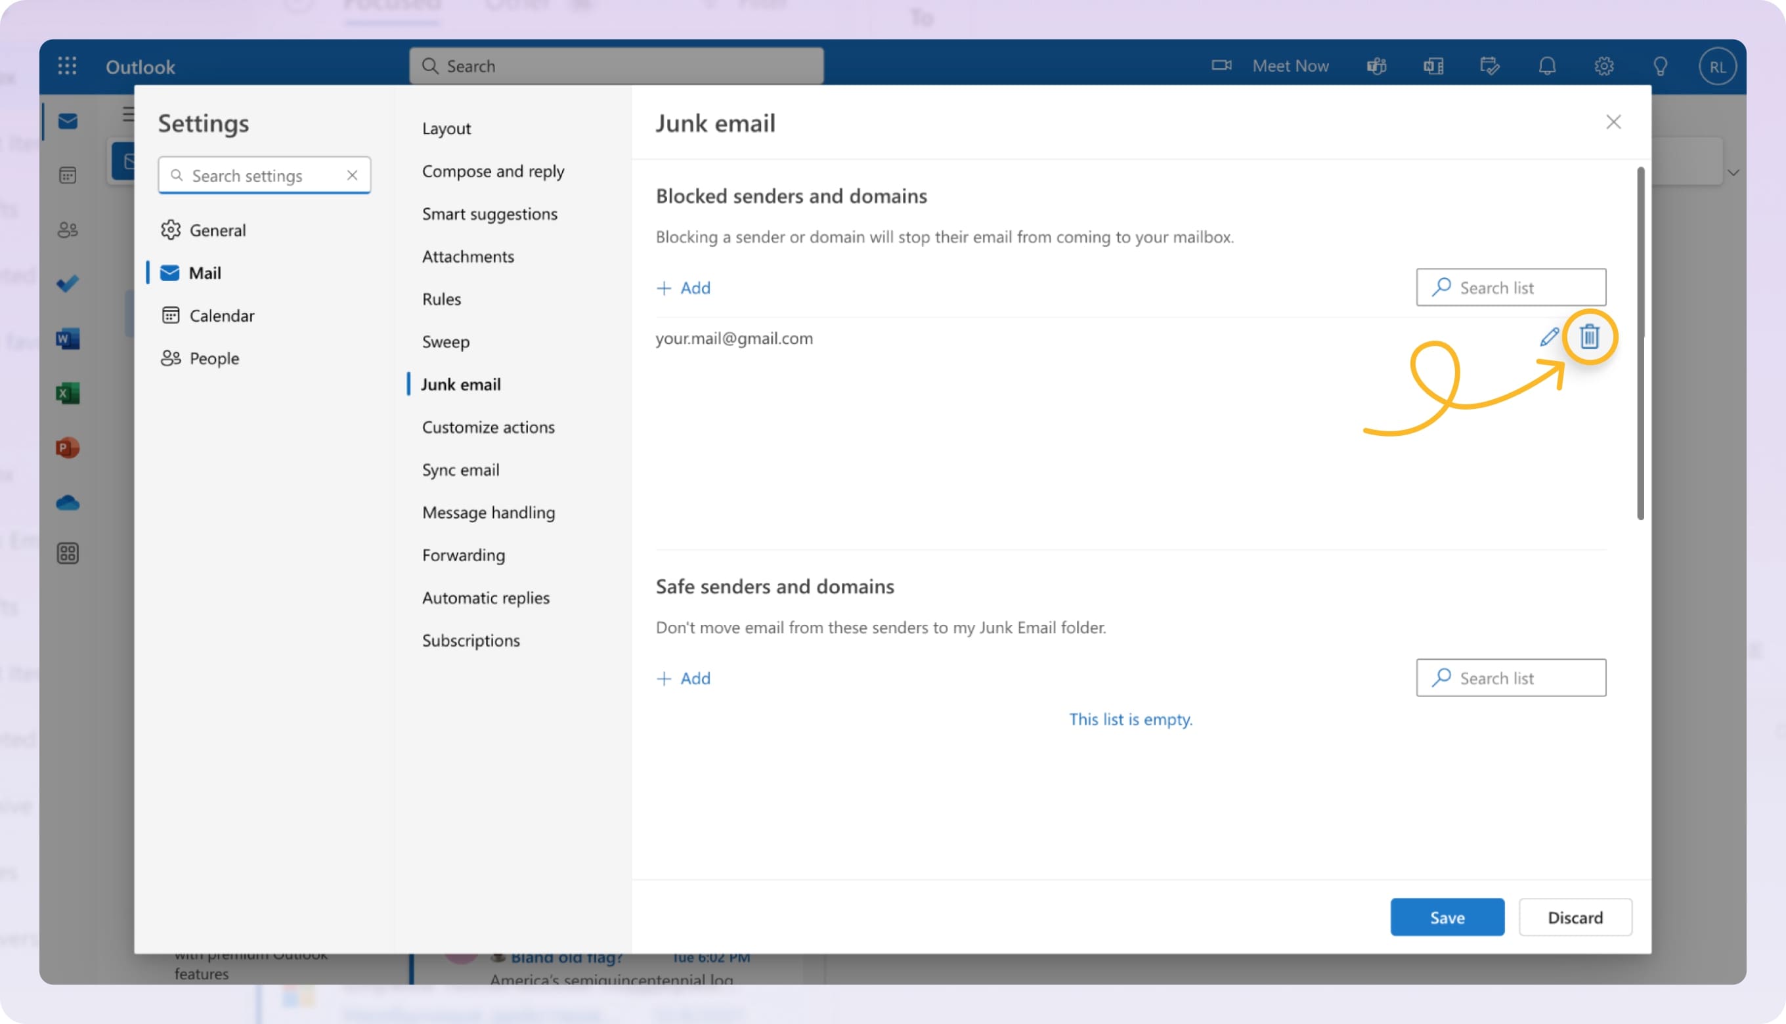Open OneDrive from the sidebar
The image size is (1786, 1024).
[x=68, y=502]
